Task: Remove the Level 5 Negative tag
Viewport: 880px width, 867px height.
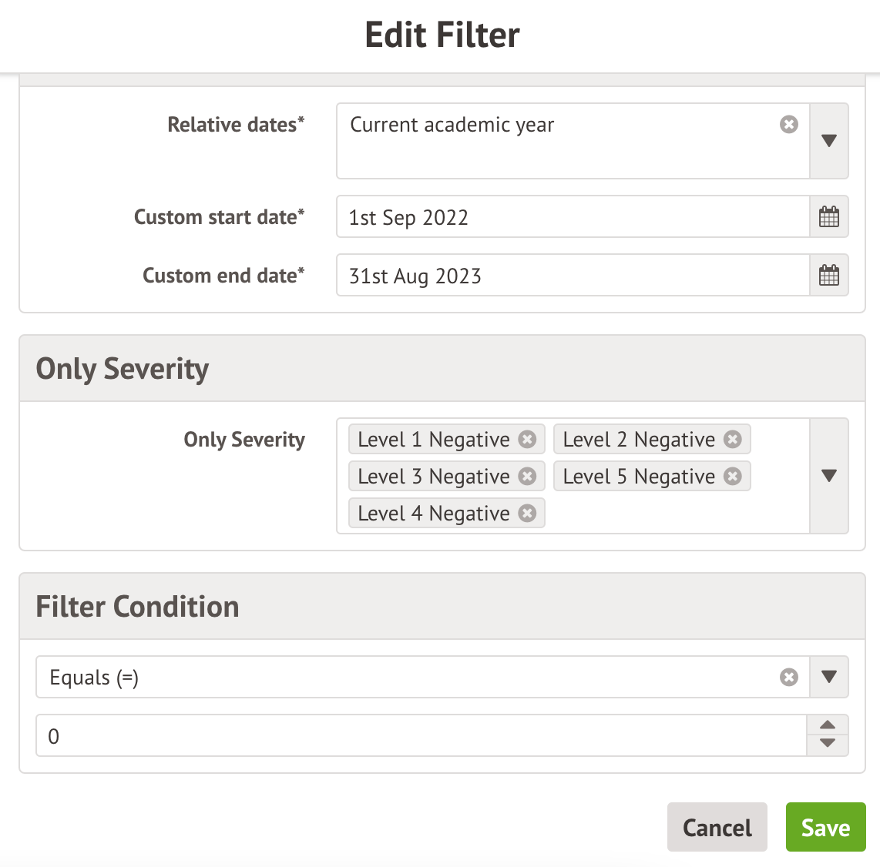Action: (x=733, y=476)
